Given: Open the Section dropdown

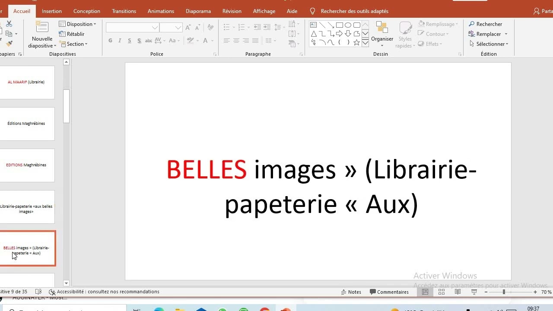Looking at the screenshot, I should point(74,44).
